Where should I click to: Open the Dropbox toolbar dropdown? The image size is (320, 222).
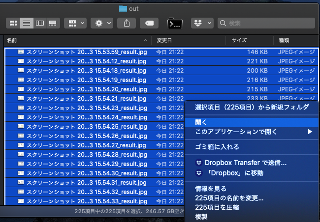pyautogui.click(x=202, y=23)
